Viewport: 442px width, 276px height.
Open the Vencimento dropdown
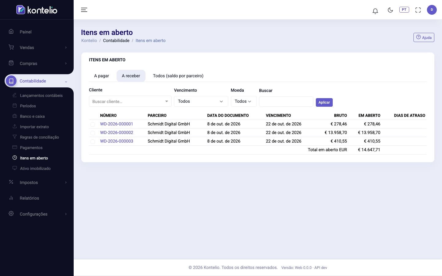pyautogui.click(x=201, y=101)
